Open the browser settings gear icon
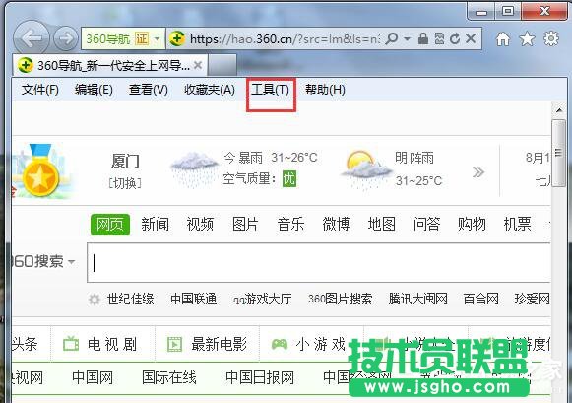The height and width of the screenshot is (403, 572). tap(551, 38)
